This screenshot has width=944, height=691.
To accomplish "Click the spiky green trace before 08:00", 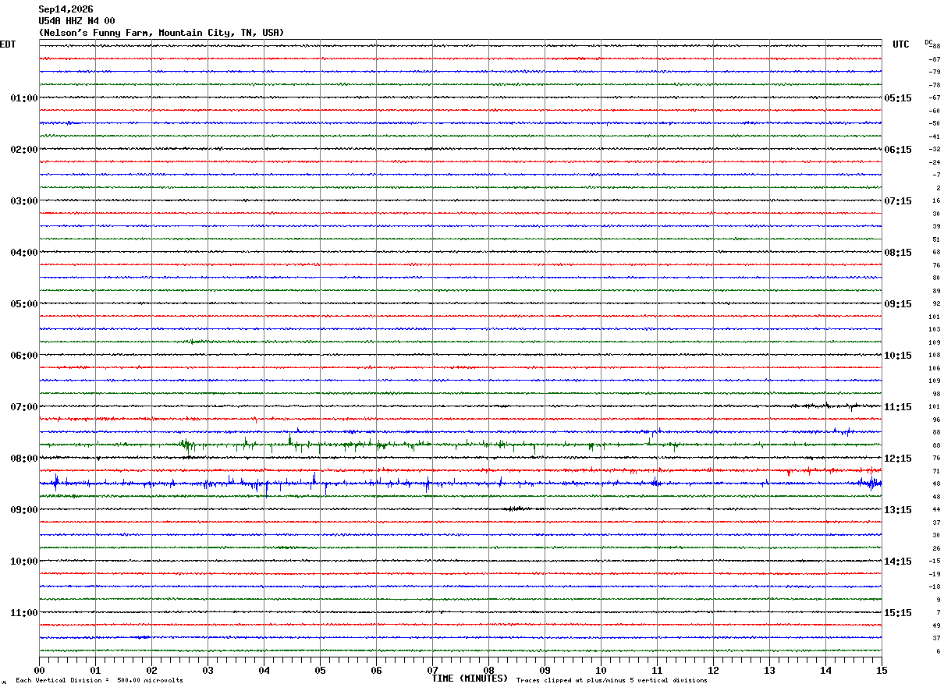I will click(x=460, y=445).
